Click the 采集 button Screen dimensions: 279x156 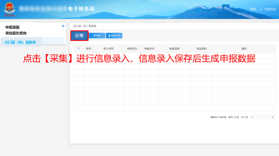tap(79, 36)
